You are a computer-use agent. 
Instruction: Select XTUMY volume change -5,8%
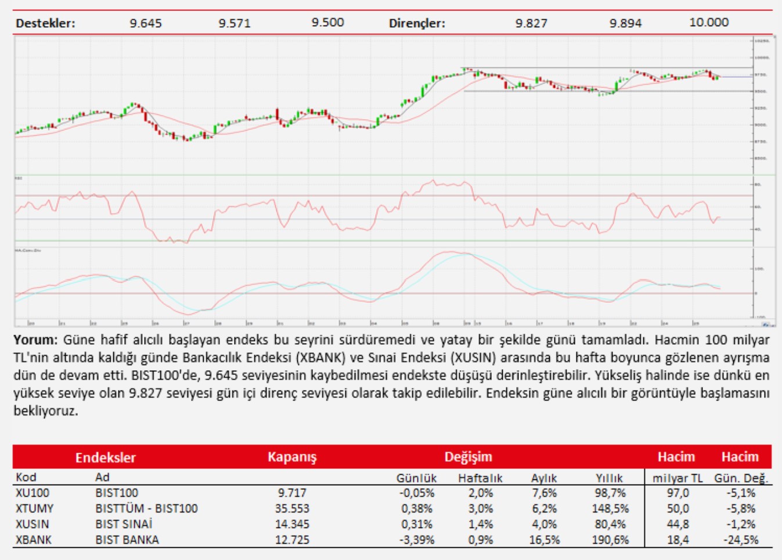(741, 508)
